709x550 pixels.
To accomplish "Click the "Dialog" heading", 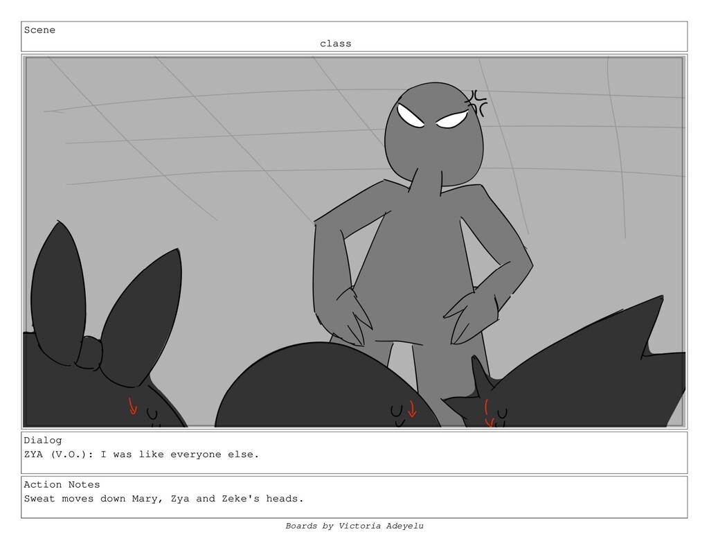I will click(x=42, y=440).
